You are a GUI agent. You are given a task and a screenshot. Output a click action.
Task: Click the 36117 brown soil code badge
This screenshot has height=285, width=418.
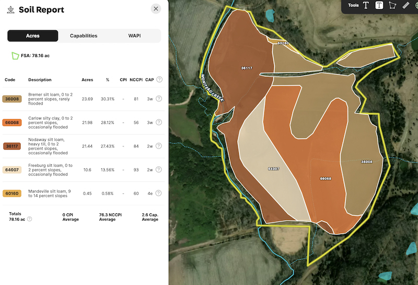pyautogui.click(x=12, y=146)
